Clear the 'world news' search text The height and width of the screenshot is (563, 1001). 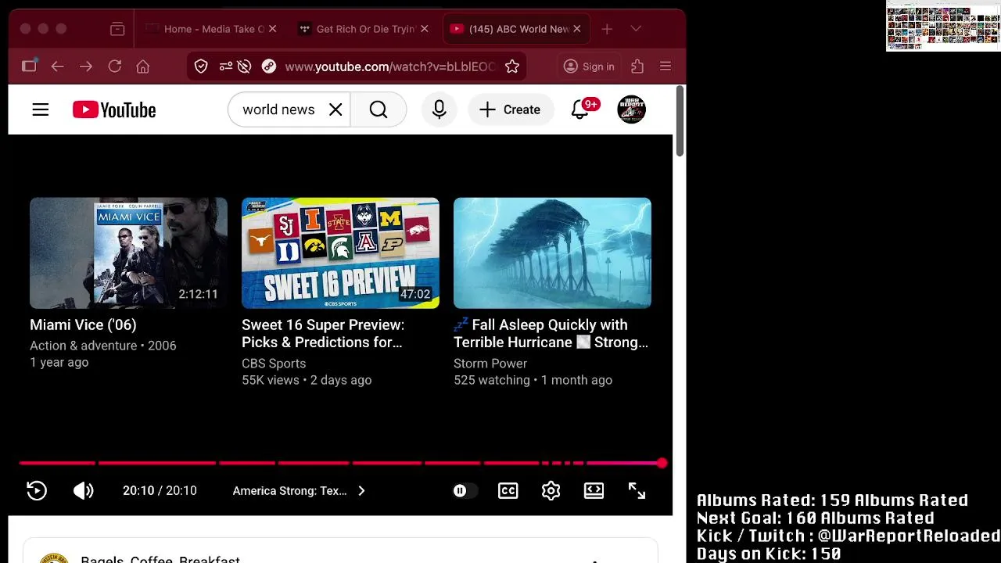[x=335, y=109]
